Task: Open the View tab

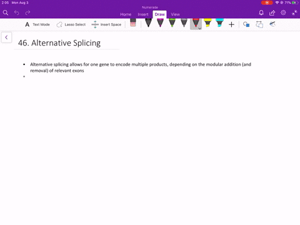Action: pos(176,14)
